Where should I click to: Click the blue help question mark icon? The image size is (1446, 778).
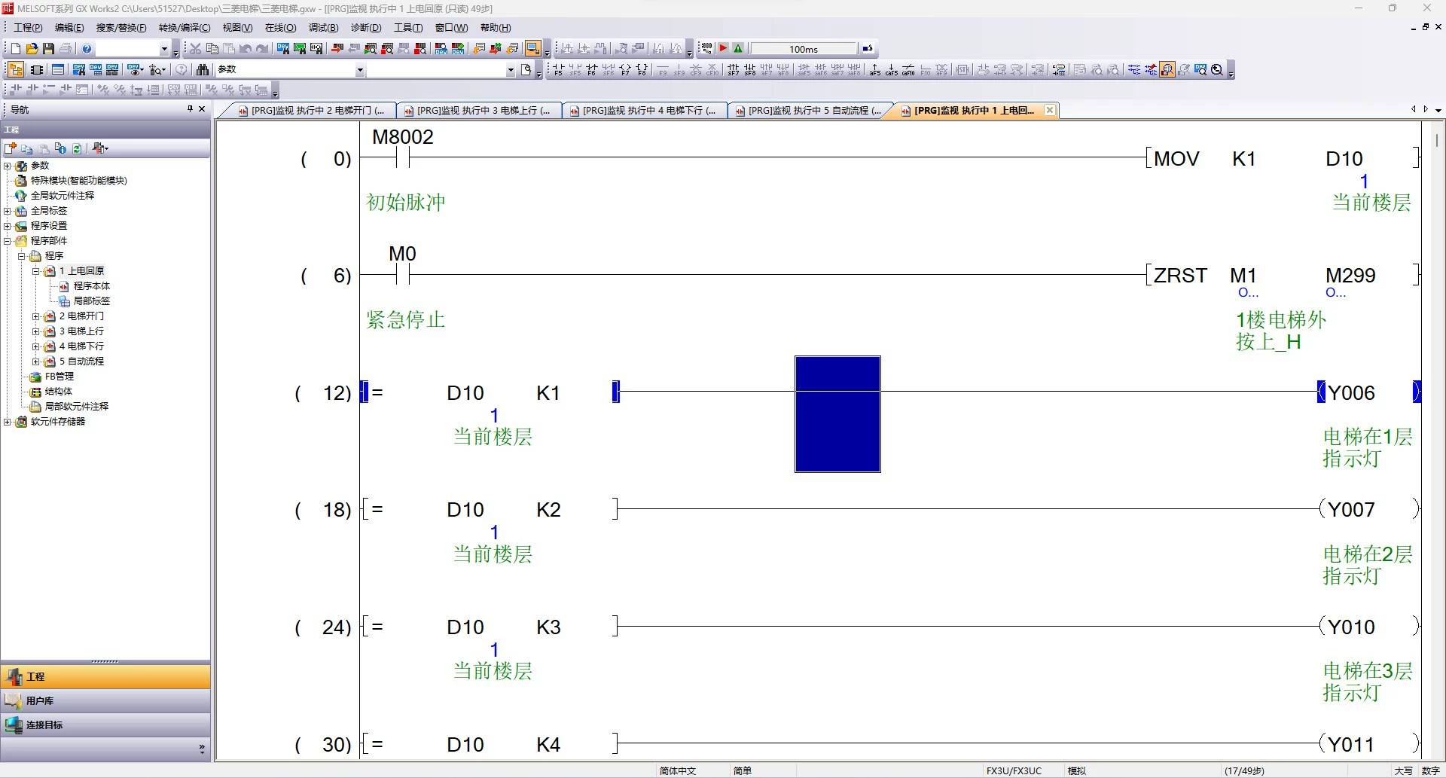point(87,49)
